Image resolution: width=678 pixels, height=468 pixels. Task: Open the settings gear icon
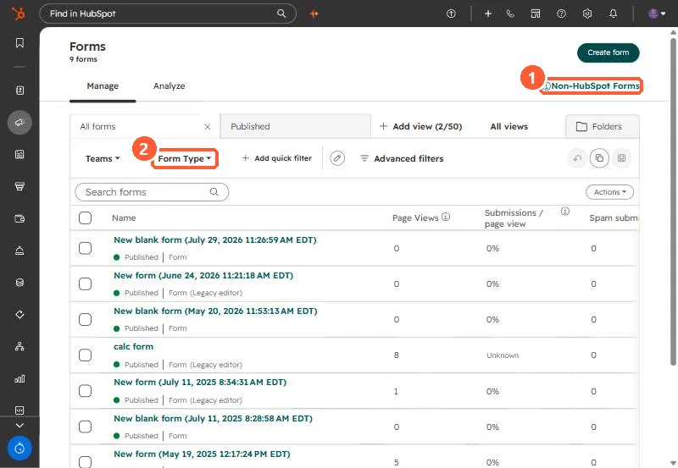coord(586,14)
